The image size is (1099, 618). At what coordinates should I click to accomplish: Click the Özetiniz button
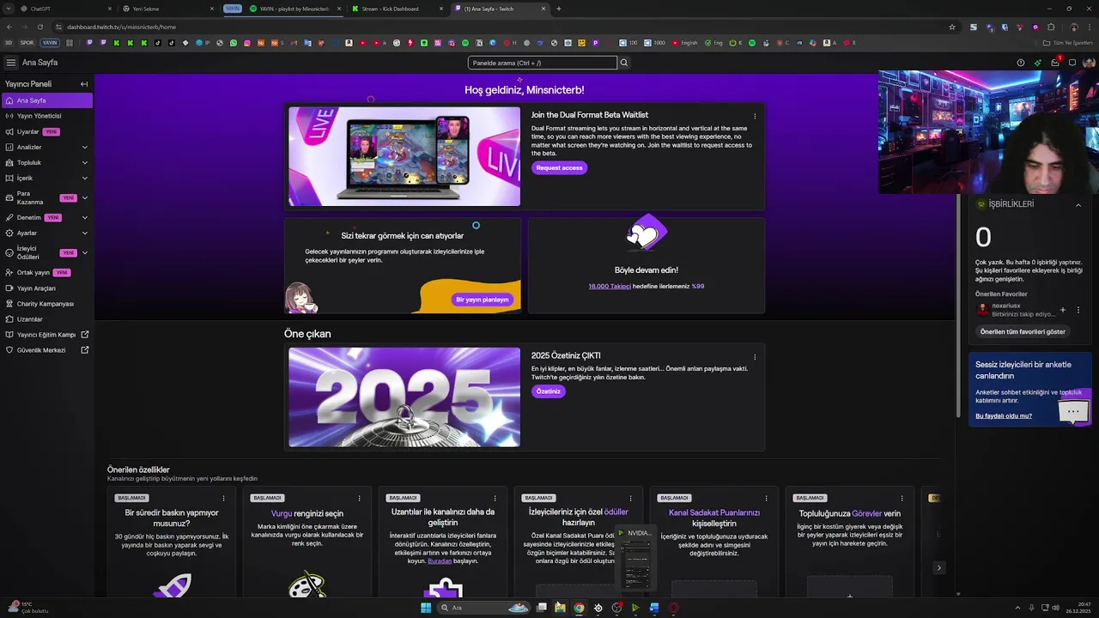(548, 391)
